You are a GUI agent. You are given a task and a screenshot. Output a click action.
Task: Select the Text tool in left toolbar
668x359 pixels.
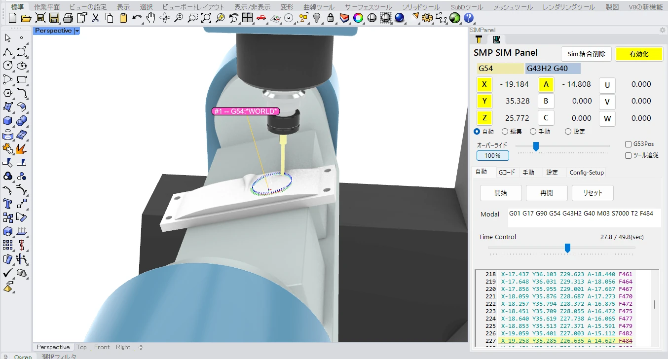point(8,204)
